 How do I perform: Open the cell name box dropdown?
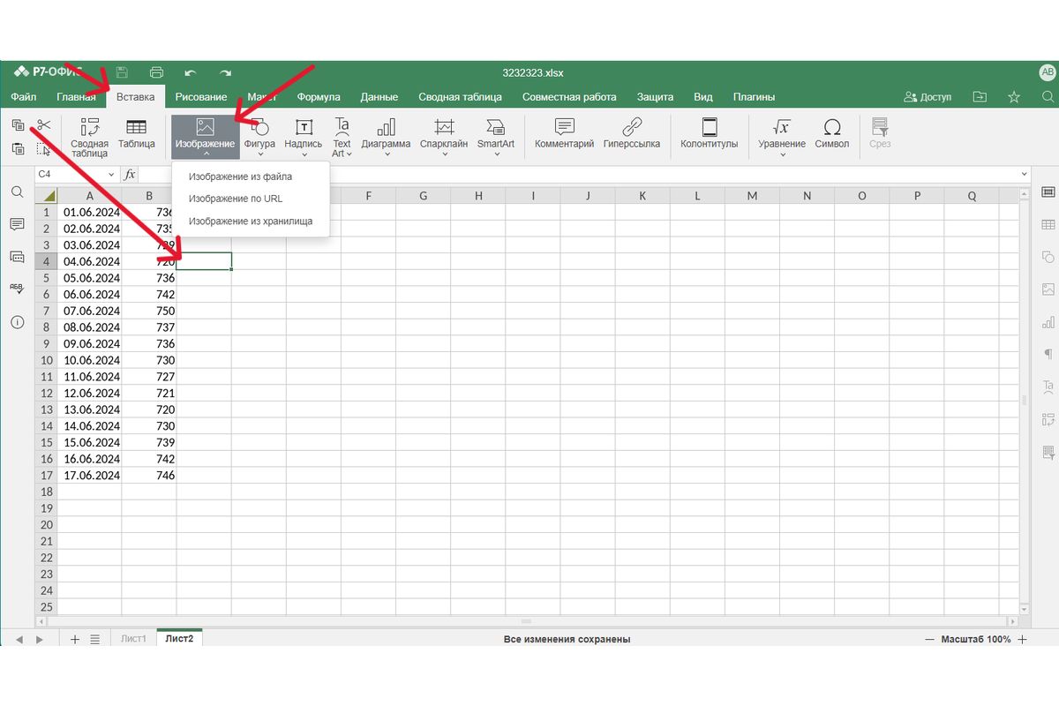111,175
